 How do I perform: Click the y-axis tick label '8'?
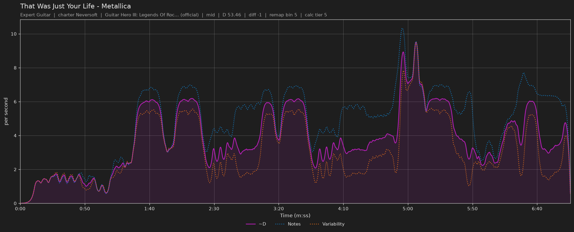click(x=15, y=68)
